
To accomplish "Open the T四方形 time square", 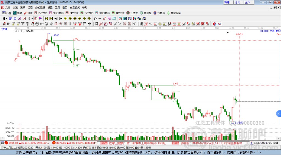I will pos(87,13).
